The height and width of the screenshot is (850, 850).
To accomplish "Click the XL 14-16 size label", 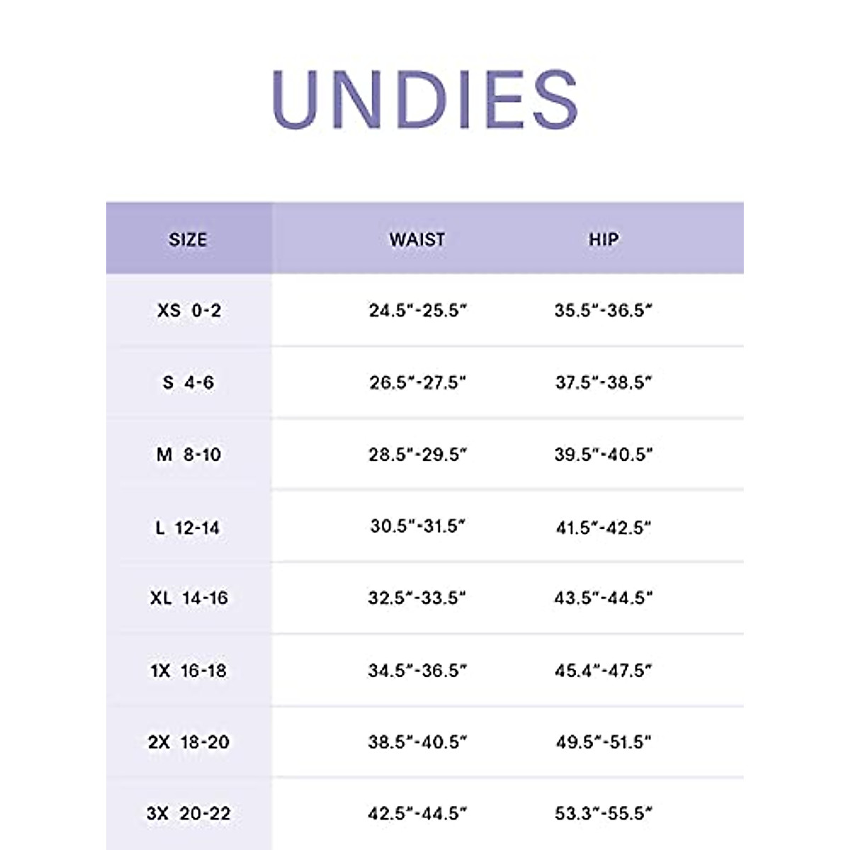I will point(188,598).
